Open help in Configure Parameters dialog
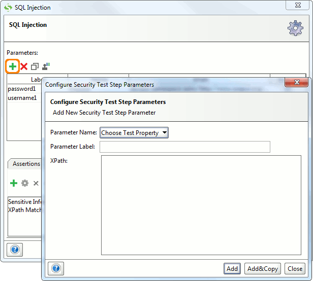313x281 pixels. [56, 268]
